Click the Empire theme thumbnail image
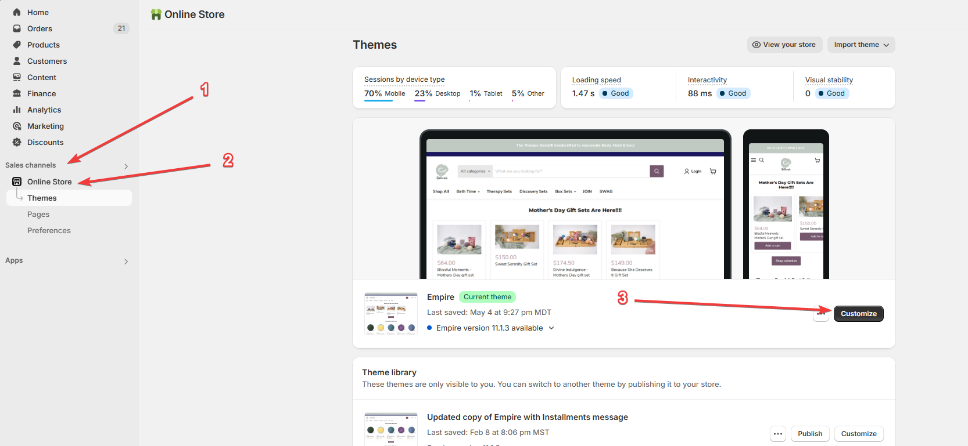 coord(390,314)
